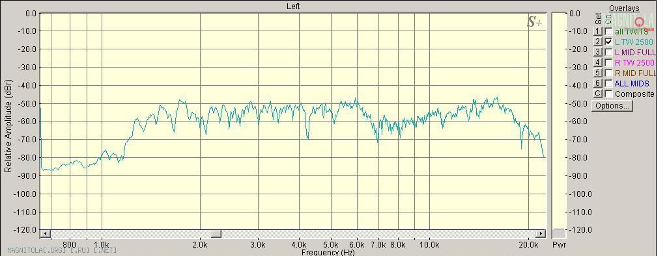Viewport: 667px width, 256px height.
Task: Open the overlay Options... dialog
Action: click(x=612, y=106)
